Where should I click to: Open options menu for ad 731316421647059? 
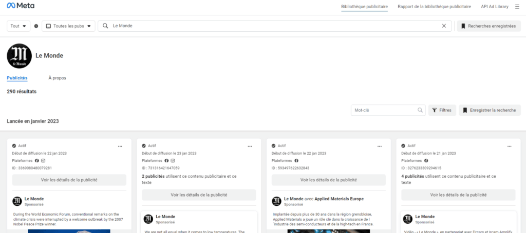pyautogui.click(x=250, y=146)
